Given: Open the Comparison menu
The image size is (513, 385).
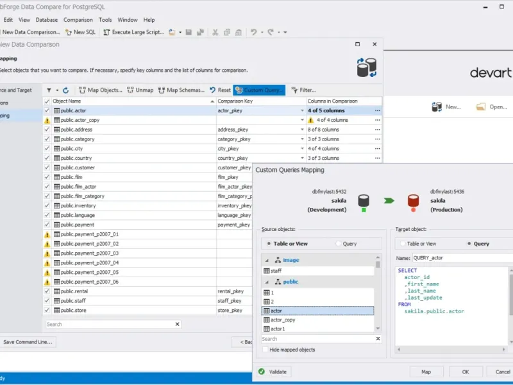Looking at the screenshot, I should point(78,20).
